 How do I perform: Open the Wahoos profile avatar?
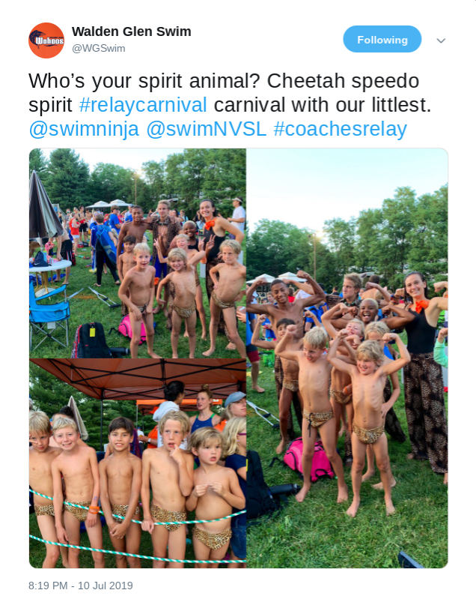46,40
